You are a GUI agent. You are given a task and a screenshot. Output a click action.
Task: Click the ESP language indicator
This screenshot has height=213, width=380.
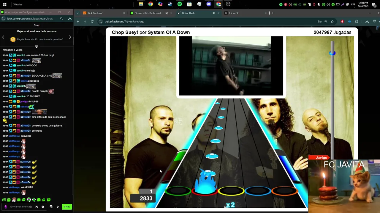353,4
